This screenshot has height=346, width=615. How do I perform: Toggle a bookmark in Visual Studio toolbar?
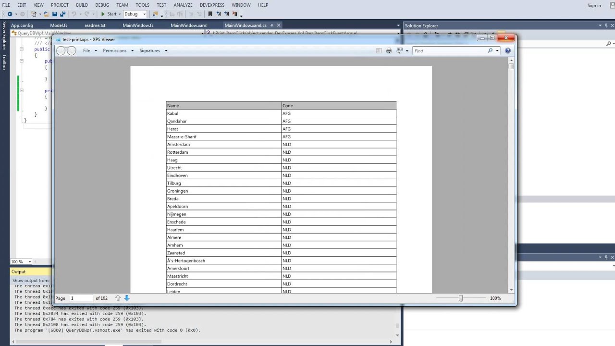(x=210, y=14)
